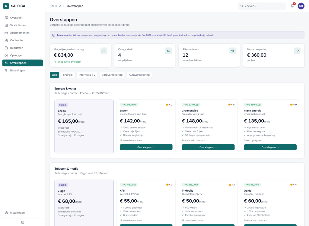The image size is (309, 226).
Task: Open Instellingen settings
Action: pyautogui.click(x=22, y=213)
